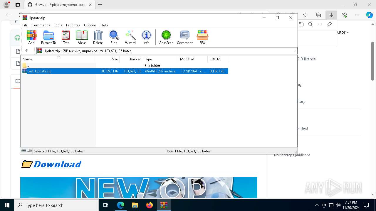The height and width of the screenshot is (211, 376).
Task: Open Edge Settings and more menu
Action: [357, 15]
